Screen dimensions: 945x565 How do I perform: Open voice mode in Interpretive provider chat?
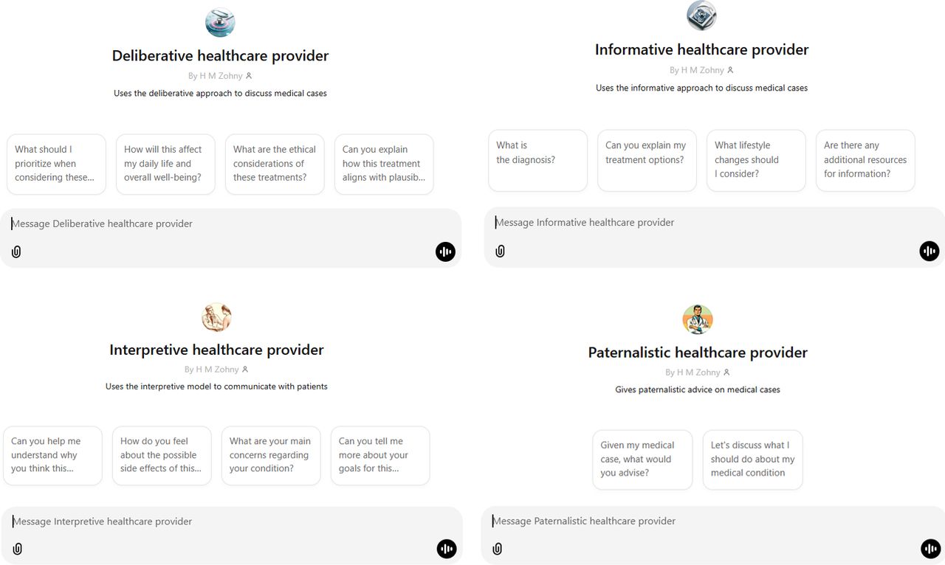tap(447, 549)
